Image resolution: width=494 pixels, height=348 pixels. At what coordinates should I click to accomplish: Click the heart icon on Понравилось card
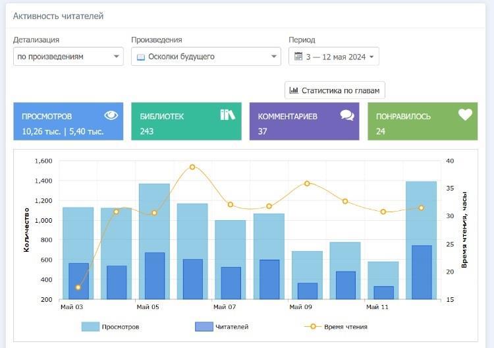click(x=465, y=115)
